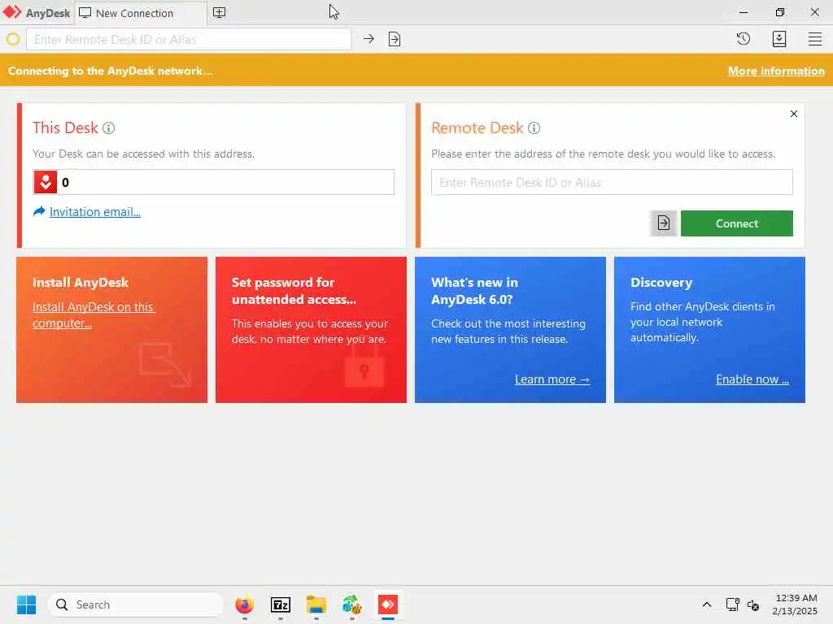Click the network status tray icon
The height and width of the screenshot is (624, 833).
(x=732, y=604)
